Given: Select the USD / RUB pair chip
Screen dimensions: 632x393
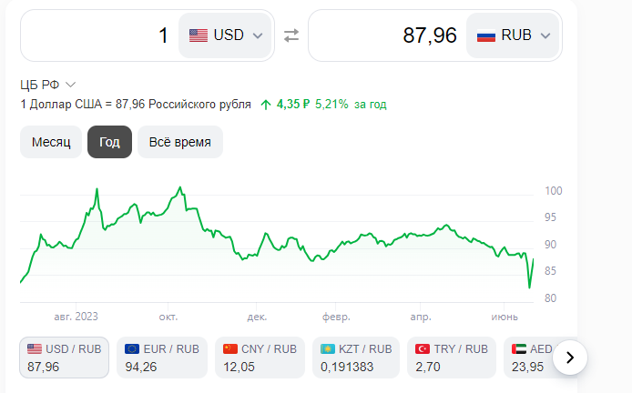Looking at the screenshot, I should coord(65,357).
